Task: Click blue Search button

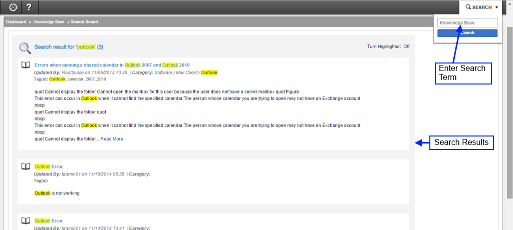Action: coord(467,33)
